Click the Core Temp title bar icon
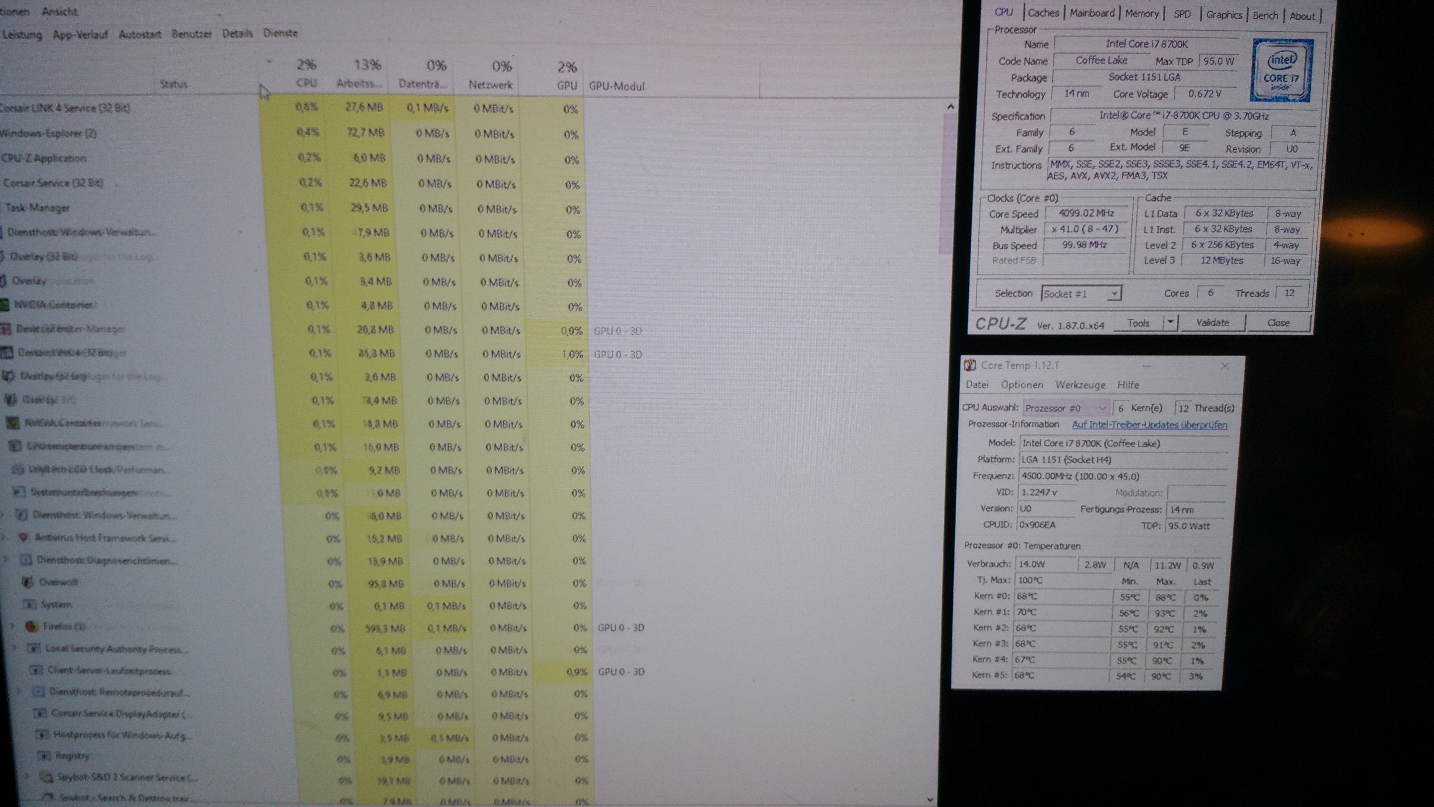The height and width of the screenshot is (807, 1434). pos(970,365)
